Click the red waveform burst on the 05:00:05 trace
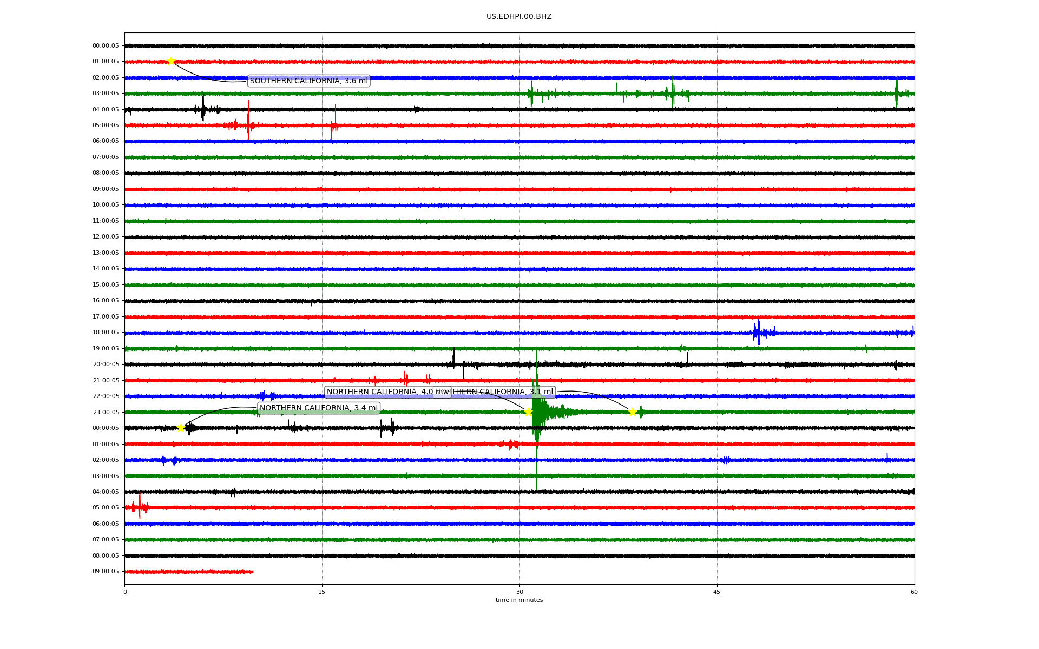Viewport: 1039px width, 649px height. [x=248, y=124]
